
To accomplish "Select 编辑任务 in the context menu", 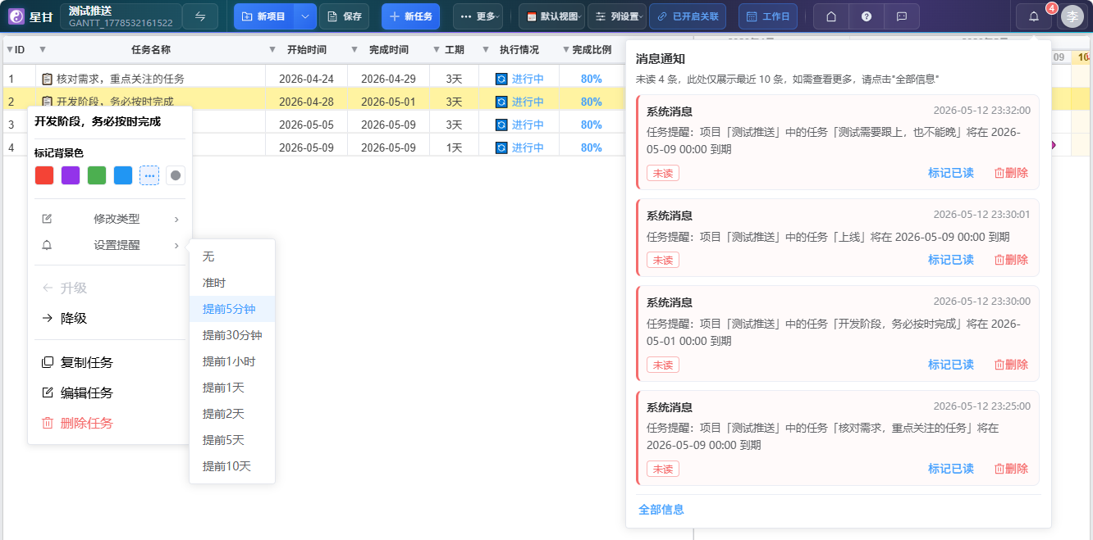I will pos(110,393).
